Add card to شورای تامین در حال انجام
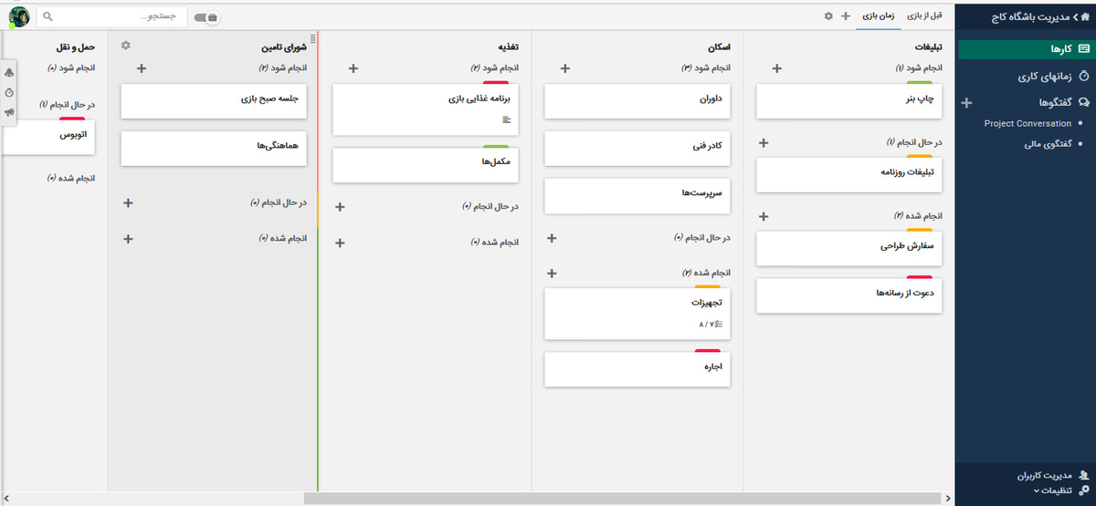Viewport: 1096px width, 506px height. point(128,202)
